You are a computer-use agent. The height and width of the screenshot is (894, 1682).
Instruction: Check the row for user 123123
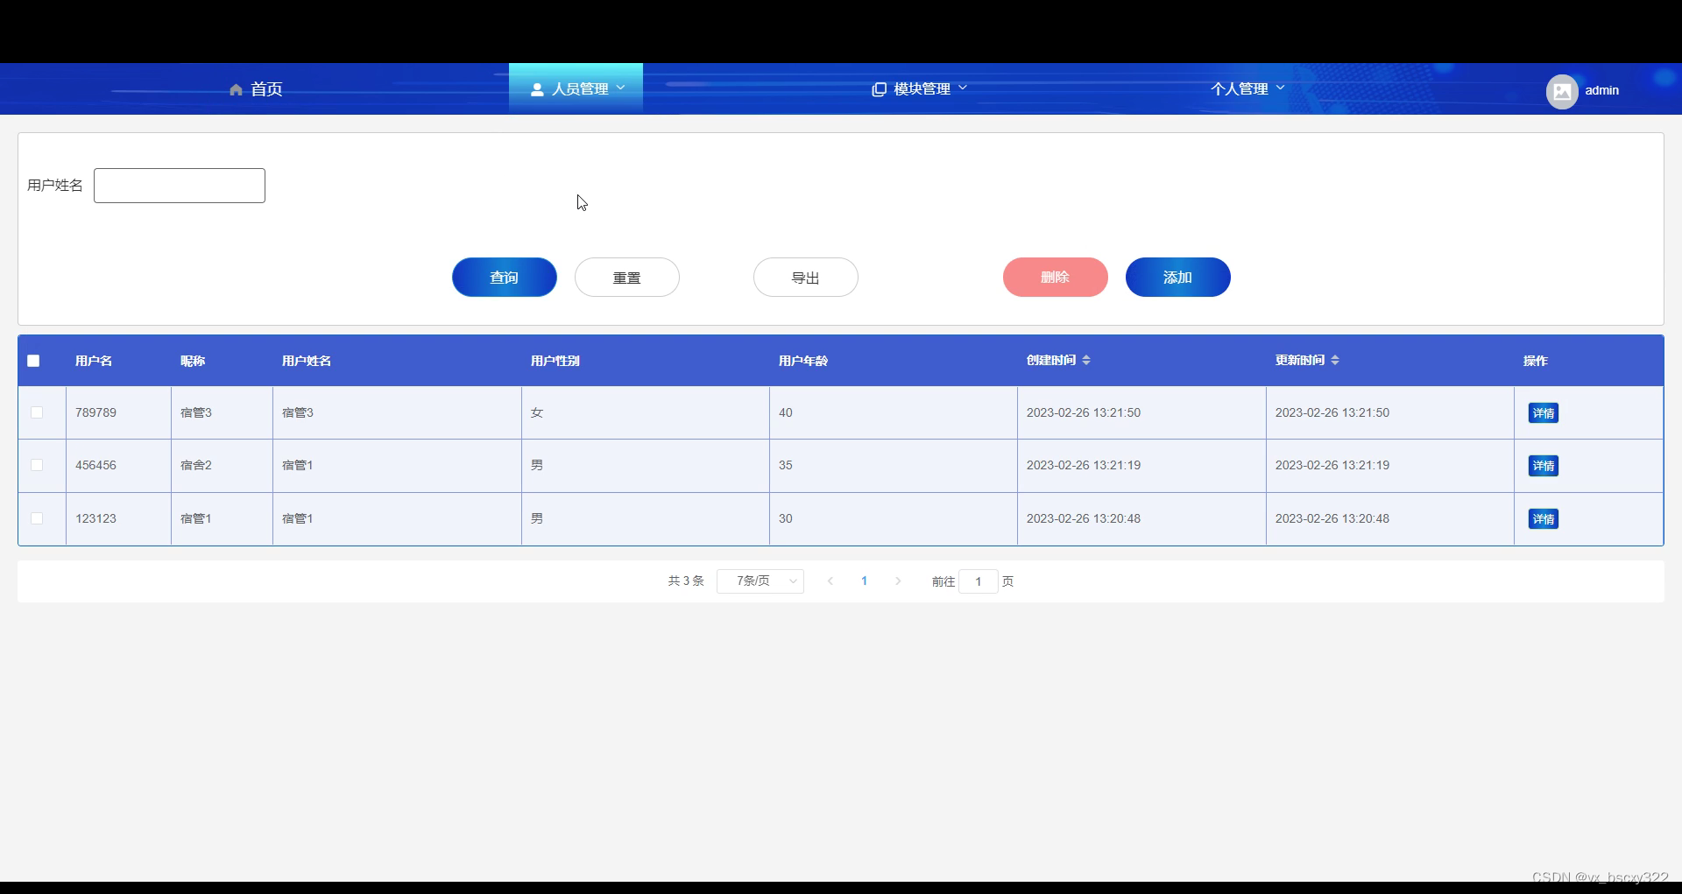37,518
